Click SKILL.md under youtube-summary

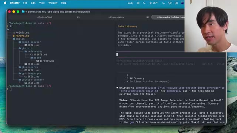pyautogui.click(x=33, y=83)
